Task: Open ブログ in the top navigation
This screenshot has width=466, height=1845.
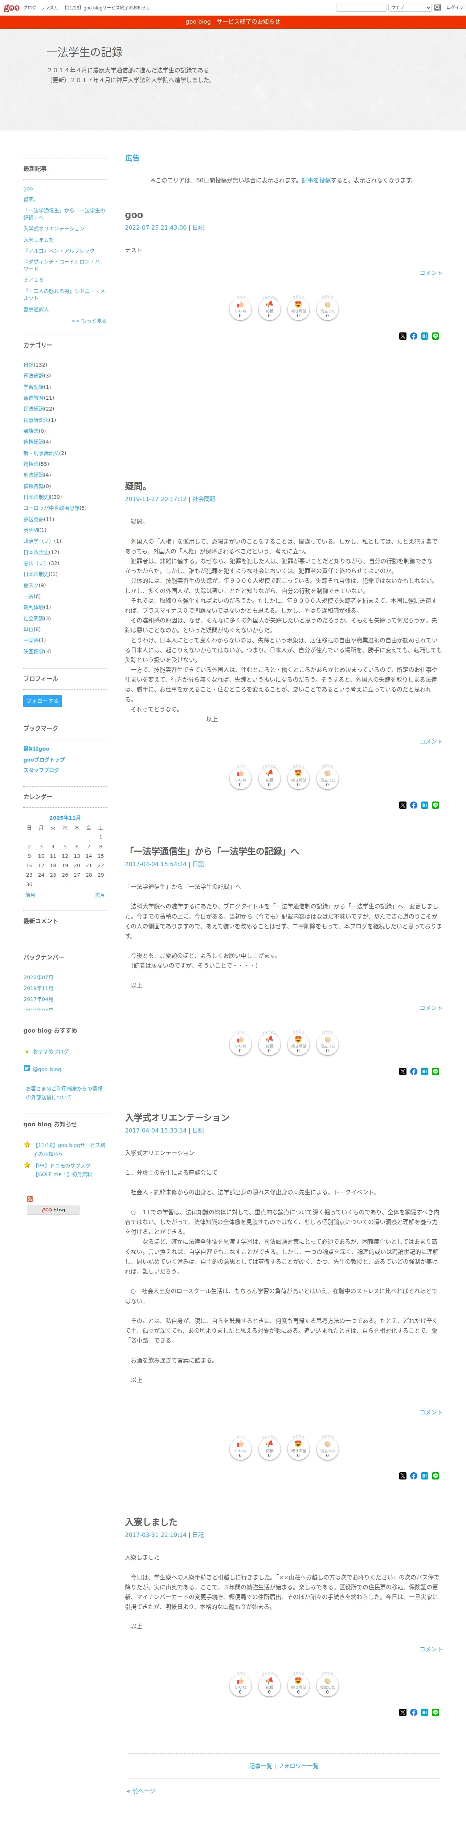Action: point(29,8)
